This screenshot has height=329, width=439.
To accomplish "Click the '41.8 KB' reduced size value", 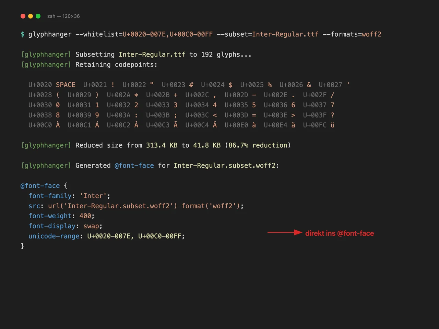I will 207,145.
